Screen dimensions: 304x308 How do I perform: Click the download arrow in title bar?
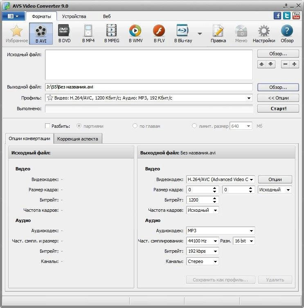click(286, 6)
